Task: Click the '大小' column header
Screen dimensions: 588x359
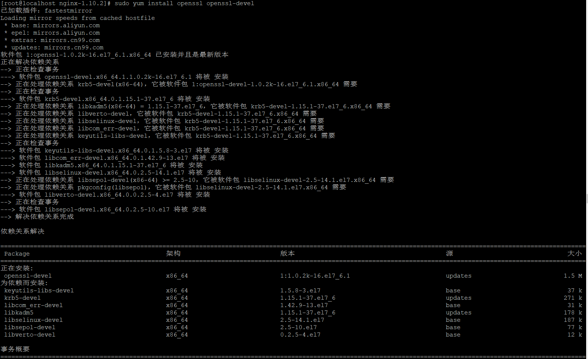Action: pos(575,253)
